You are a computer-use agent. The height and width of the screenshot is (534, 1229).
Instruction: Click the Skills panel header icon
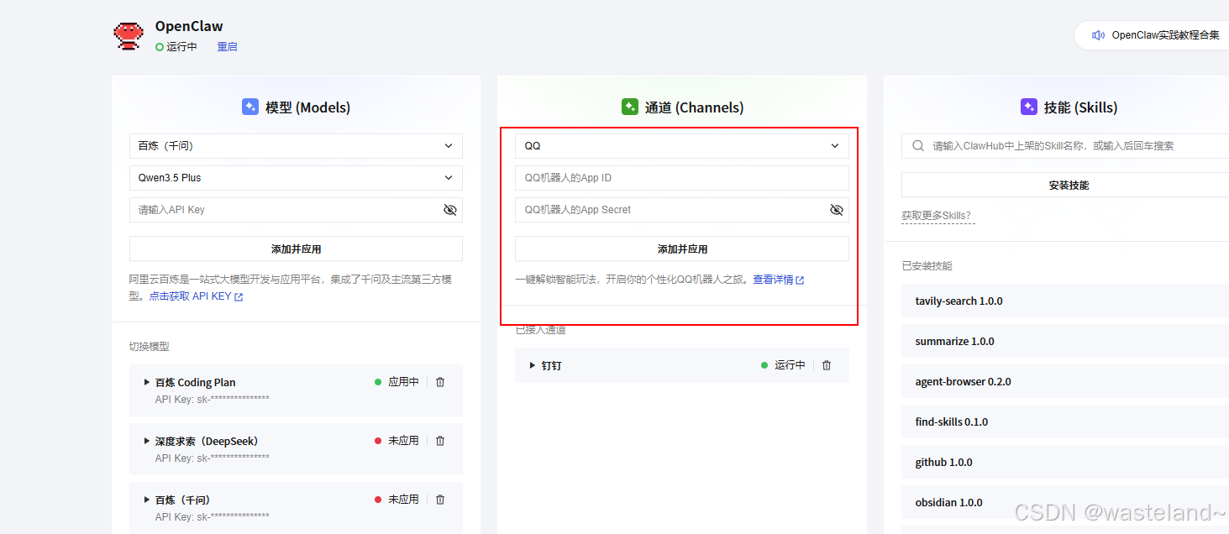pyautogui.click(x=1029, y=107)
